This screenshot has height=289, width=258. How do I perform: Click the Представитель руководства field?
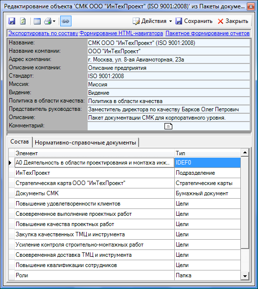tap(168, 109)
